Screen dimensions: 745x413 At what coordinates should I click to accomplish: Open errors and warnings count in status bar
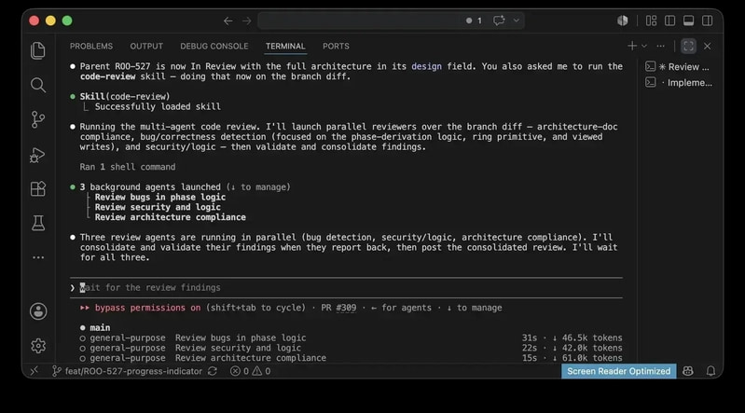coord(251,371)
